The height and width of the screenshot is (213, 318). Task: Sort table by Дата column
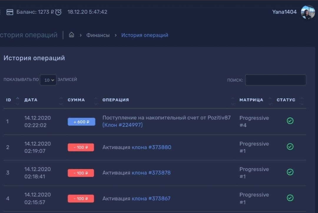(x=31, y=100)
